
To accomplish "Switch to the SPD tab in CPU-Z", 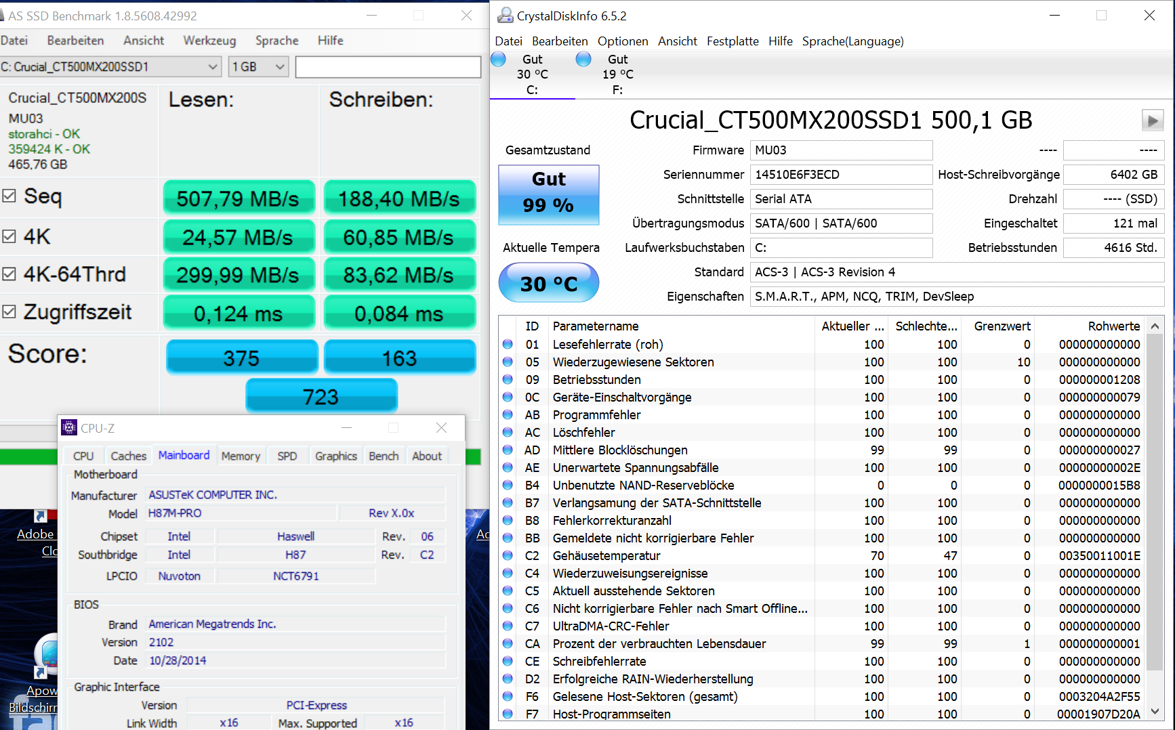I will coord(287,456).
